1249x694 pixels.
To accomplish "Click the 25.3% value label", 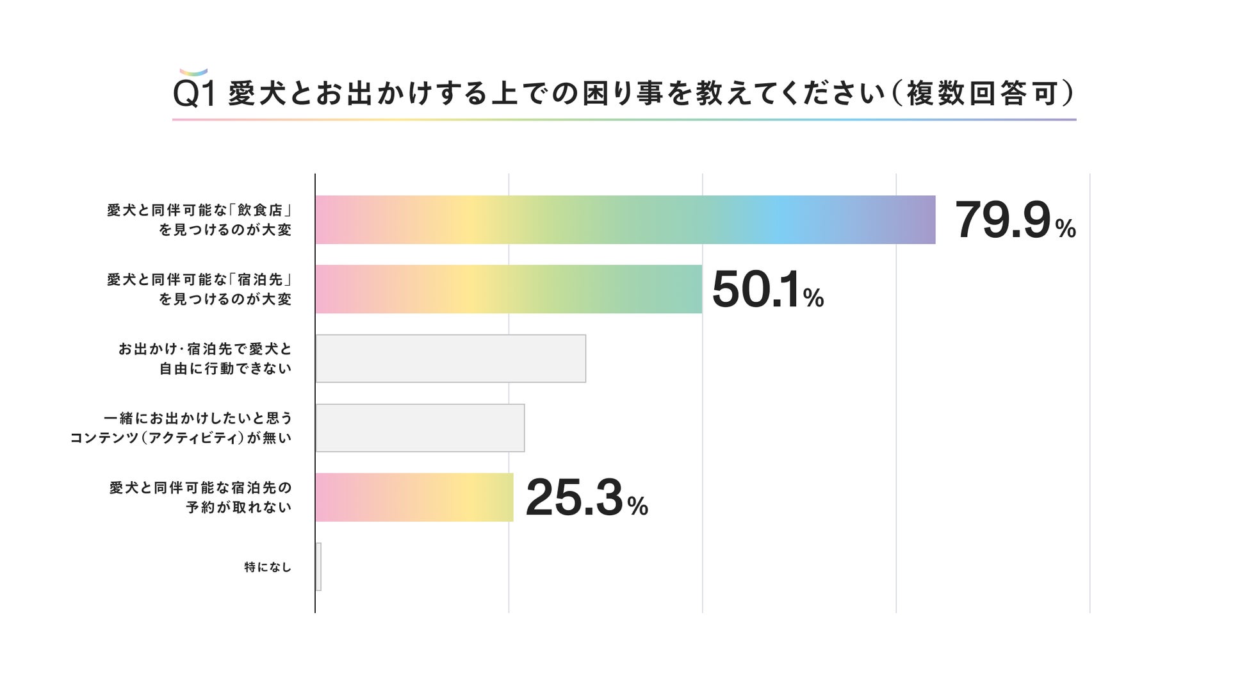I will tap(586, 498).
